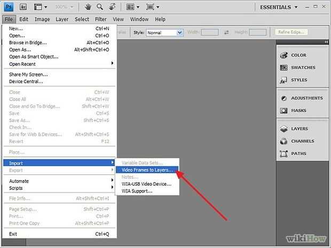Select the Hand tool icon
This screenshot has height=248, width=331.
click(x=88, y=7)
